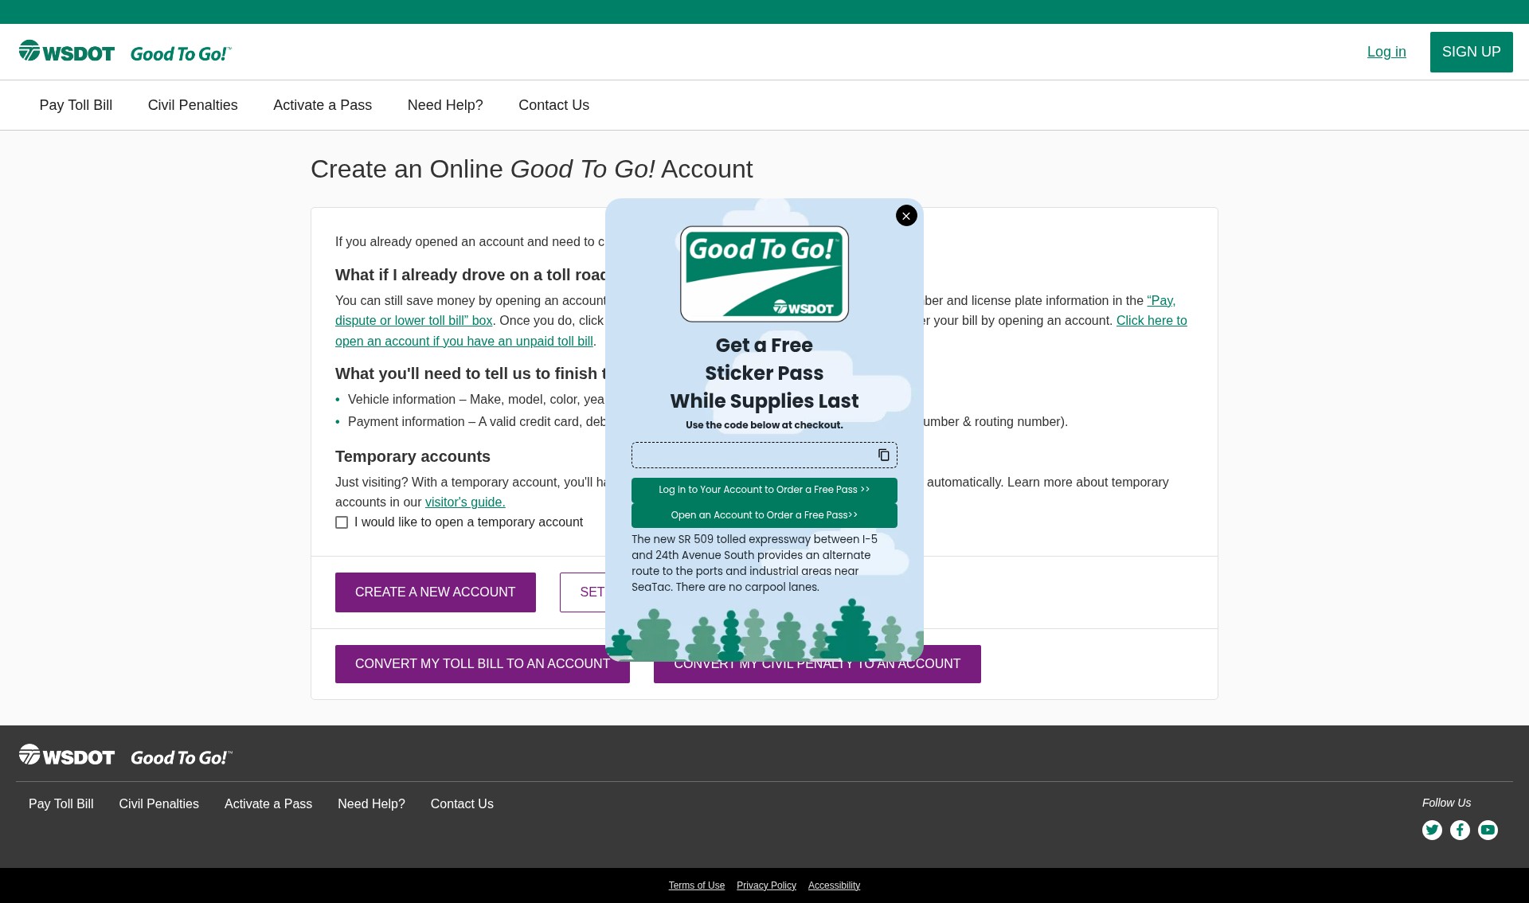Open Activate a Pass in top navigation

[x=323, y=105]
